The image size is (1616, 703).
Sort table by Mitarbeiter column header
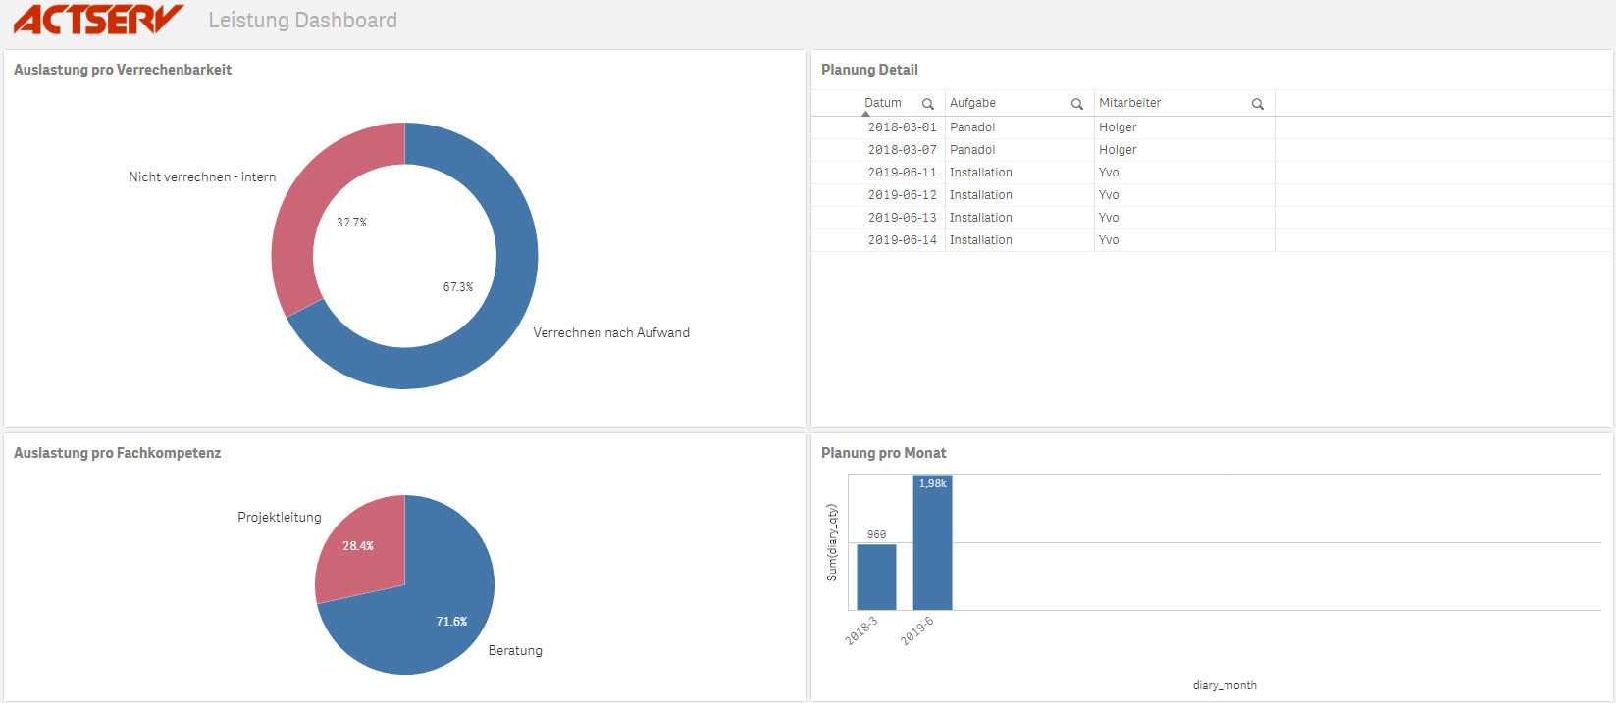pyautogui.click(x=1129, y=103)
